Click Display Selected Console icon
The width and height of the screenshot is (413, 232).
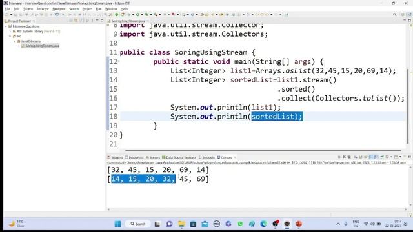387,157
